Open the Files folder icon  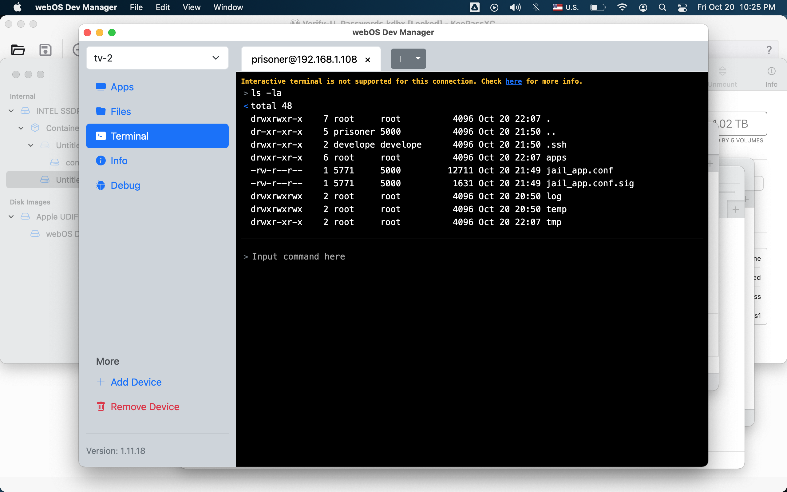pos(101,111)
